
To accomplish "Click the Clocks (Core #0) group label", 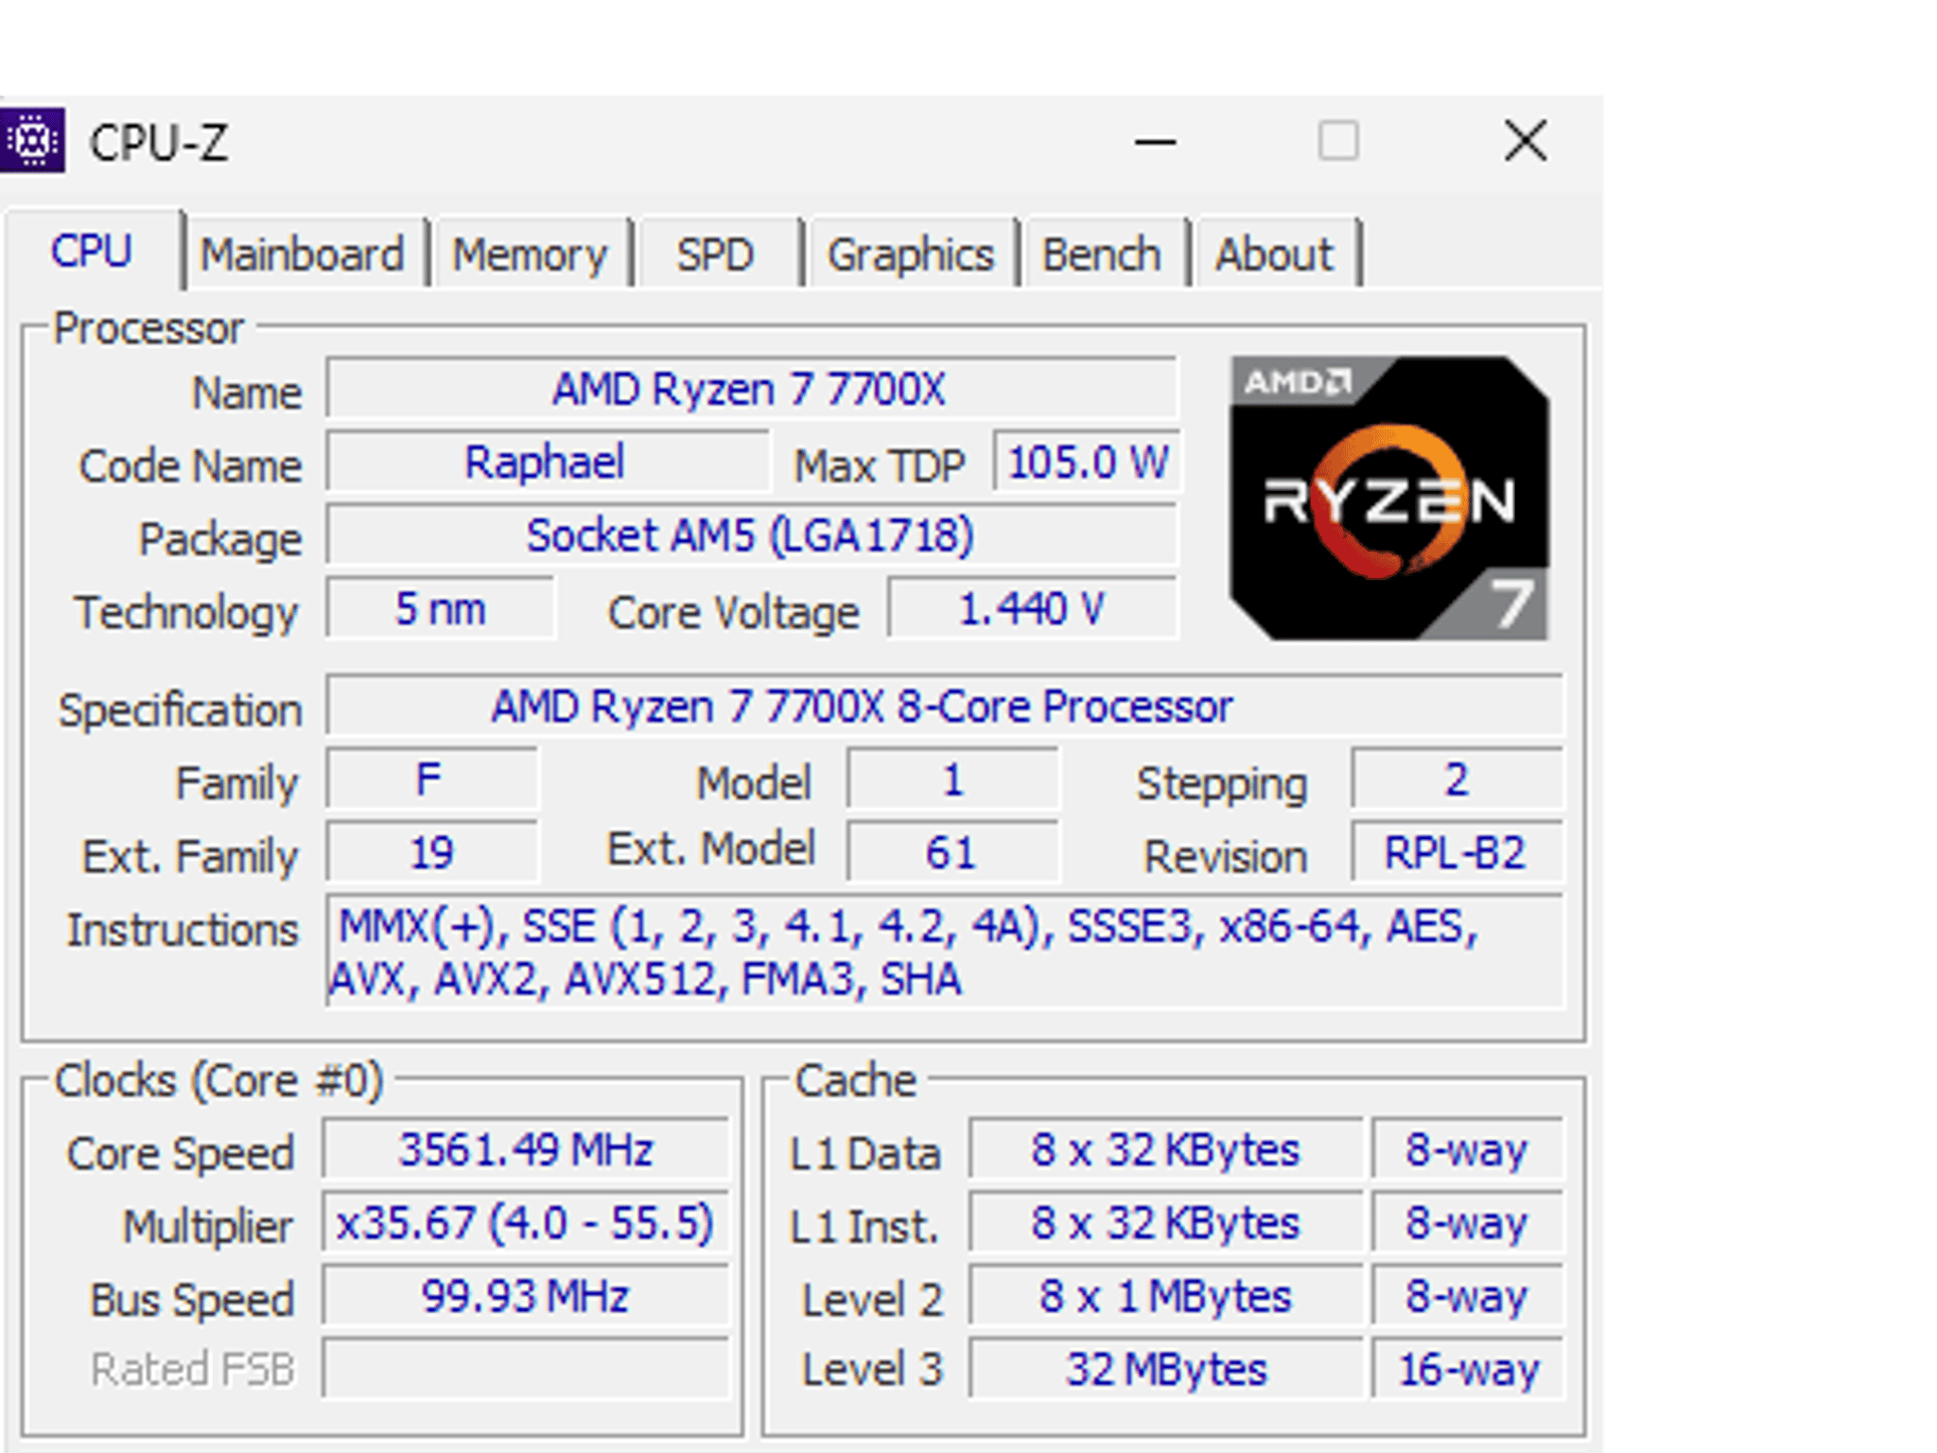I will (x=218, y=1080).
